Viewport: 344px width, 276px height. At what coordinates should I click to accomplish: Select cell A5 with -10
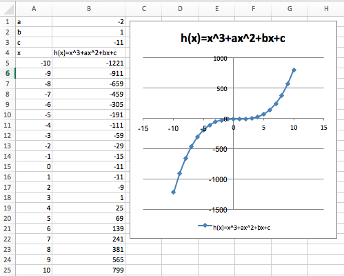[34, 63]
